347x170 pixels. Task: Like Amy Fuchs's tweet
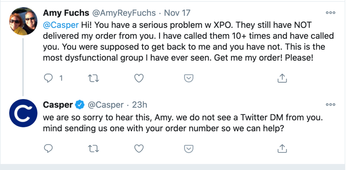point(139,78)
